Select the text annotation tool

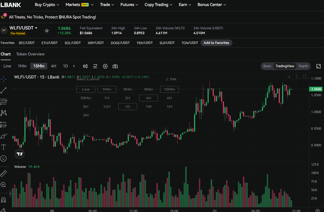[x=4, y=147]
